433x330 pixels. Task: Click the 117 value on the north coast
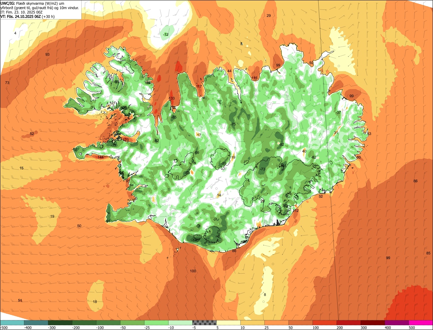pyautogui.click(x=199, y=86)
